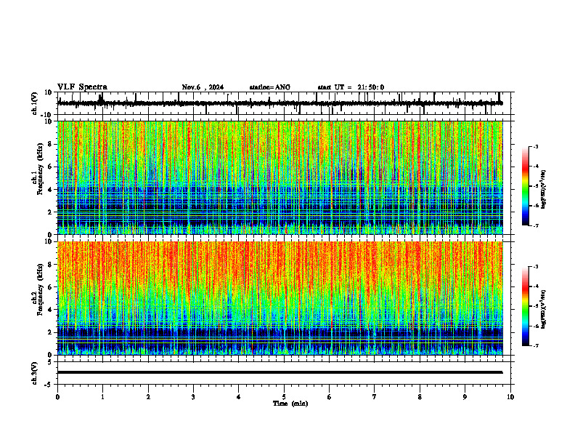This screenshot has width=575, height=445.
Task: Click the 'ch.3(V)' axis label
Action: pyautogui.click(x=35, y=373)
